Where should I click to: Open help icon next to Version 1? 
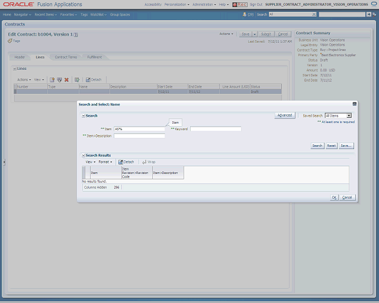click(x=76, y=34)
